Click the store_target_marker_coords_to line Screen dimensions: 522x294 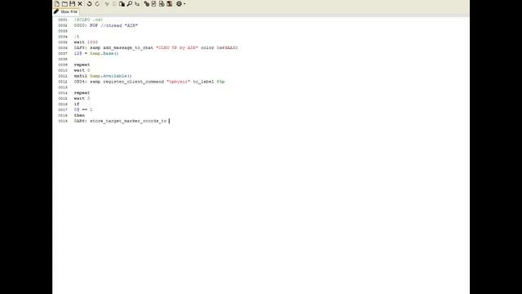pos(120,121)
